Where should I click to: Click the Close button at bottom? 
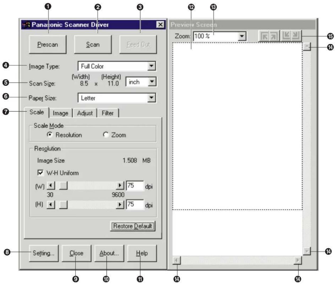tap(76, 253)
